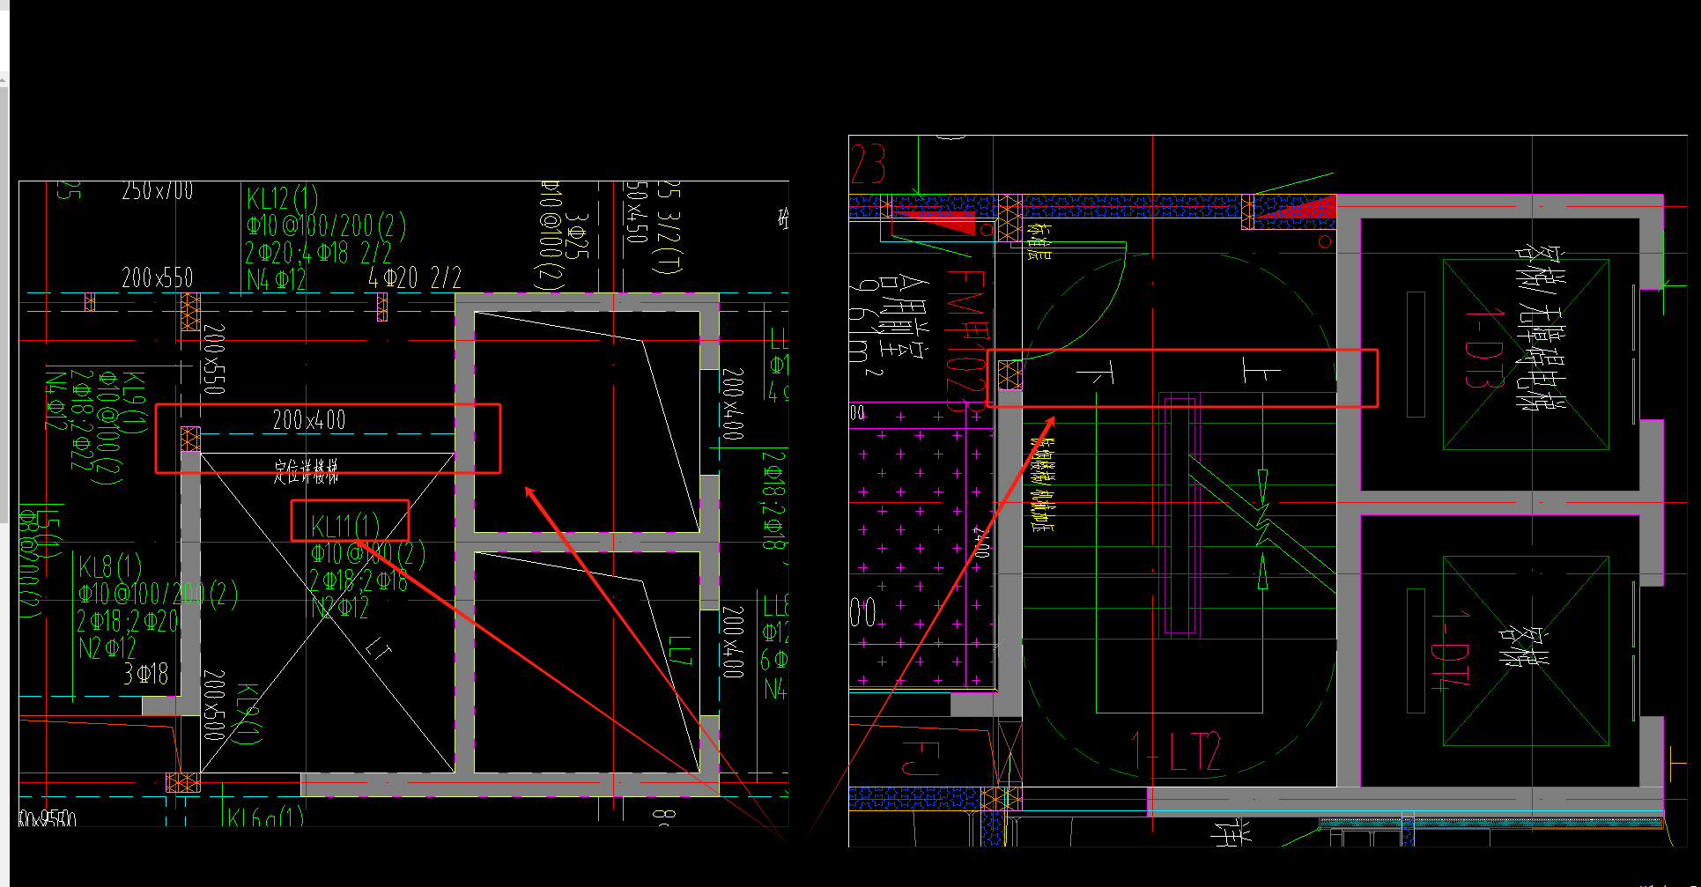Click the 4Φ20 2/2 rebar annotation
The height and width of the screenshot is (887, 1701).
pos(415,279)
